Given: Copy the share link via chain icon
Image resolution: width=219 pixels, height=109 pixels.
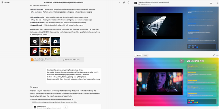Looking at the screenshot, I should 124,3.
